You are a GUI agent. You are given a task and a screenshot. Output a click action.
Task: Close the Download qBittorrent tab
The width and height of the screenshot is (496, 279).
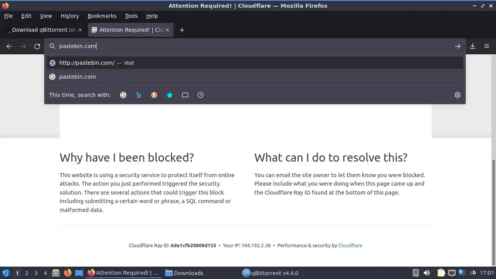click(x=80, y=30)
